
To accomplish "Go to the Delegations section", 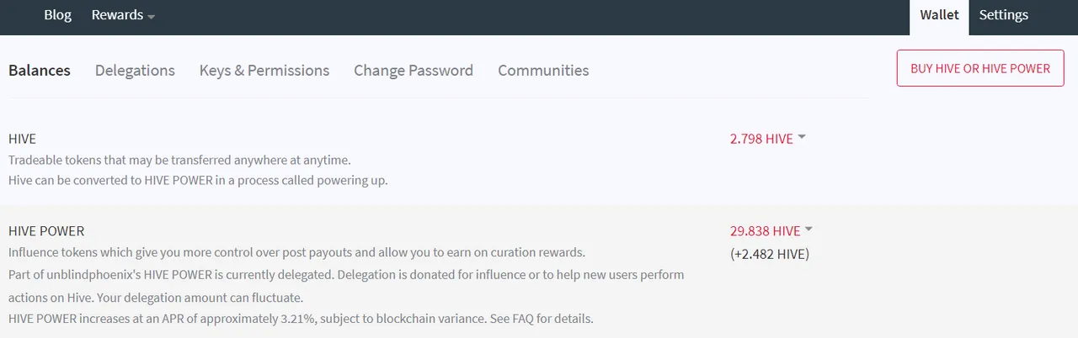I will [x=135, y=71].
